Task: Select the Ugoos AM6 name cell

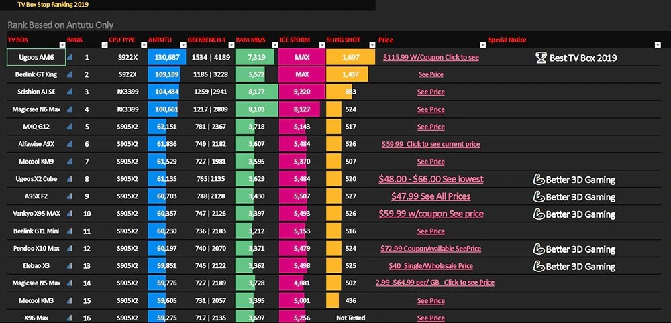Action: click(x=36, y=57)
